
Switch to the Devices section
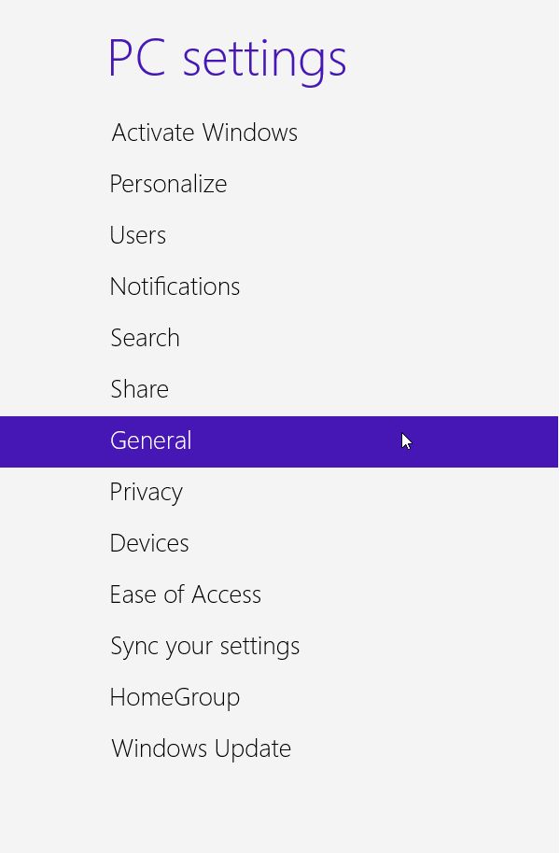(148, 544)
